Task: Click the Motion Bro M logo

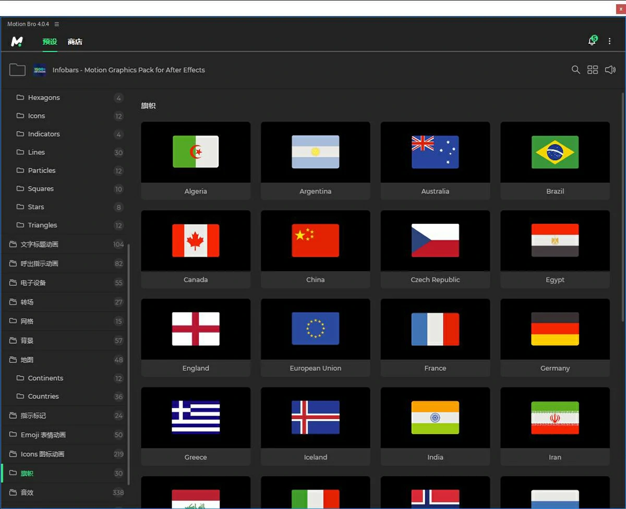Action: 17,42
